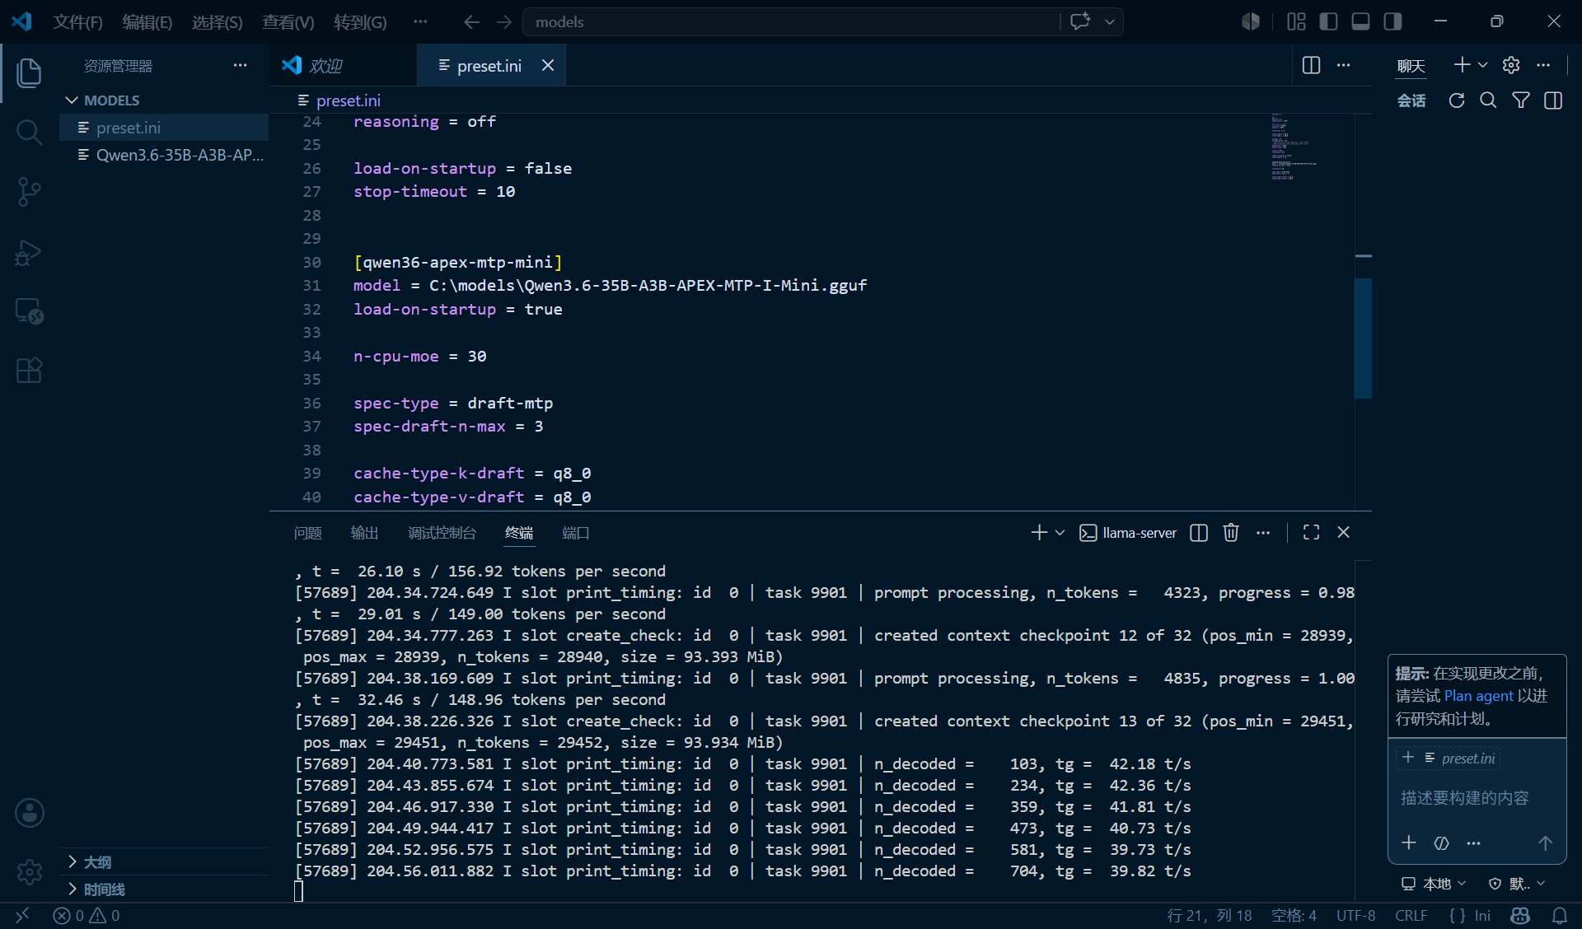Open the Edit menu

coord(147,22)
